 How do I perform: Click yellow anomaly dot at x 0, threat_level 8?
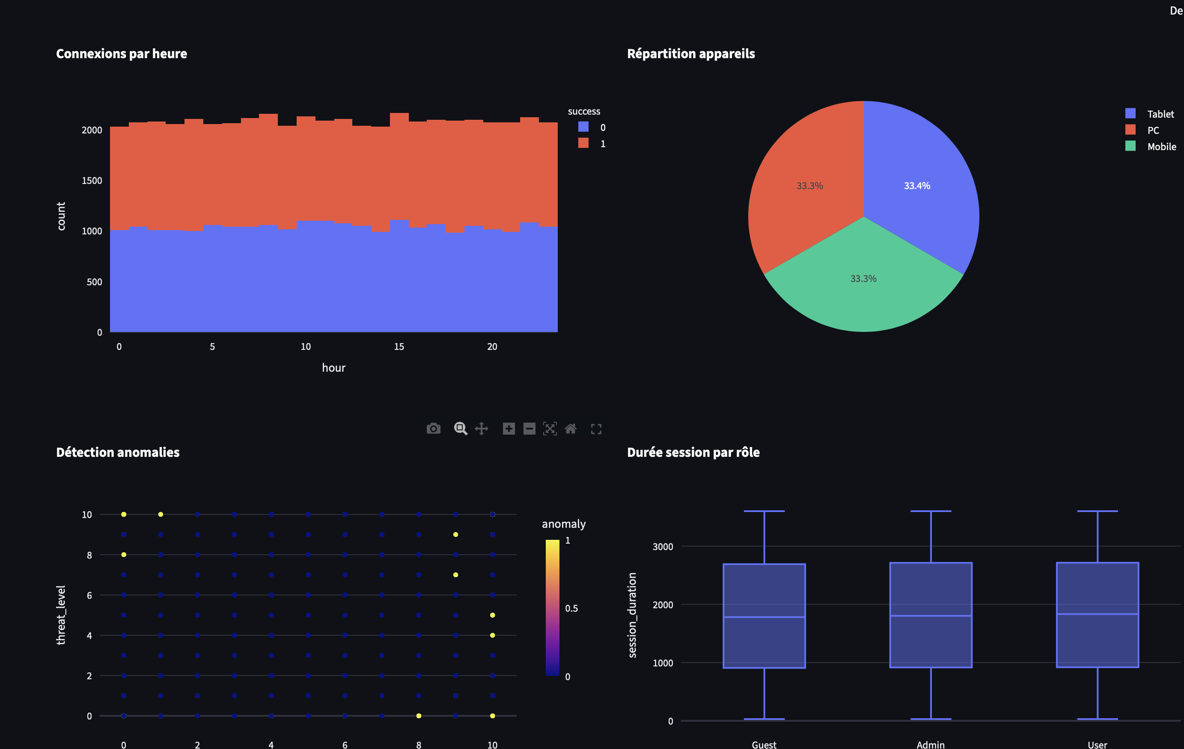coord(124,555)
